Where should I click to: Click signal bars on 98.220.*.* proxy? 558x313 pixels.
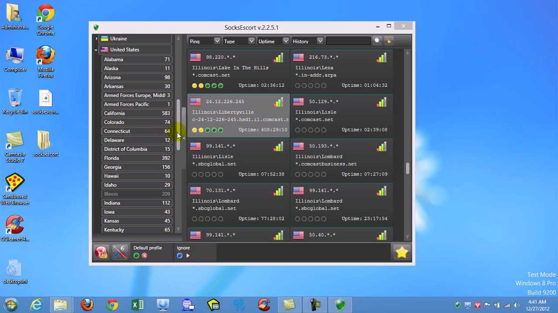click(x=279, y=57)
